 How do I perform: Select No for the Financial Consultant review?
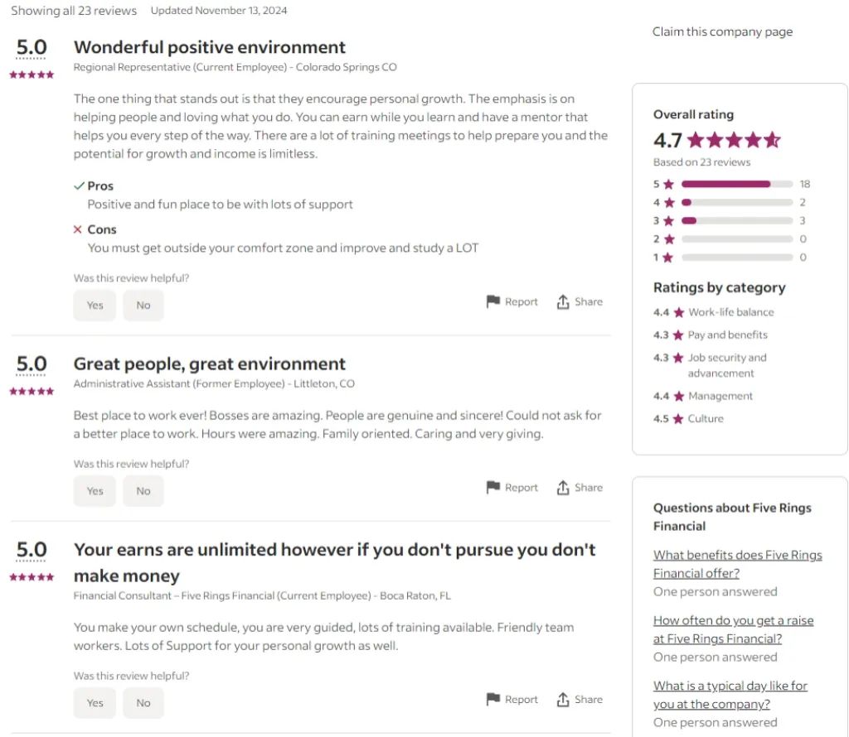(x=143, y=703)
